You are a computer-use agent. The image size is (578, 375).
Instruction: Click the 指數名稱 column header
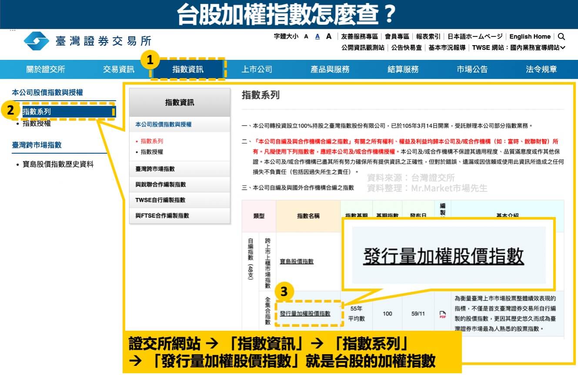click(x=308, y=216)
